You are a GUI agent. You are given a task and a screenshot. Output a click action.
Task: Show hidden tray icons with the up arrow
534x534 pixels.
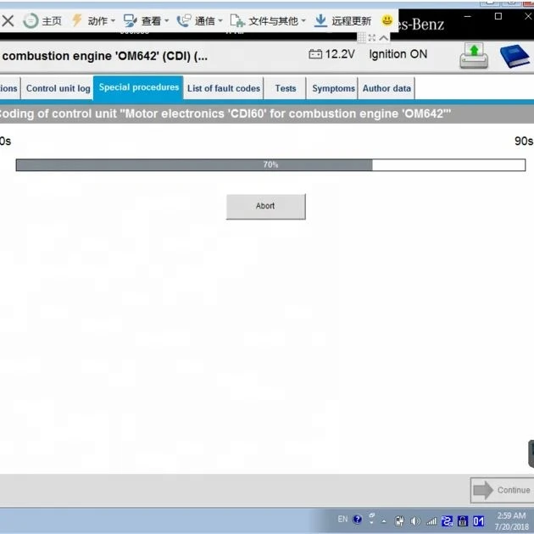coord(384,521)
